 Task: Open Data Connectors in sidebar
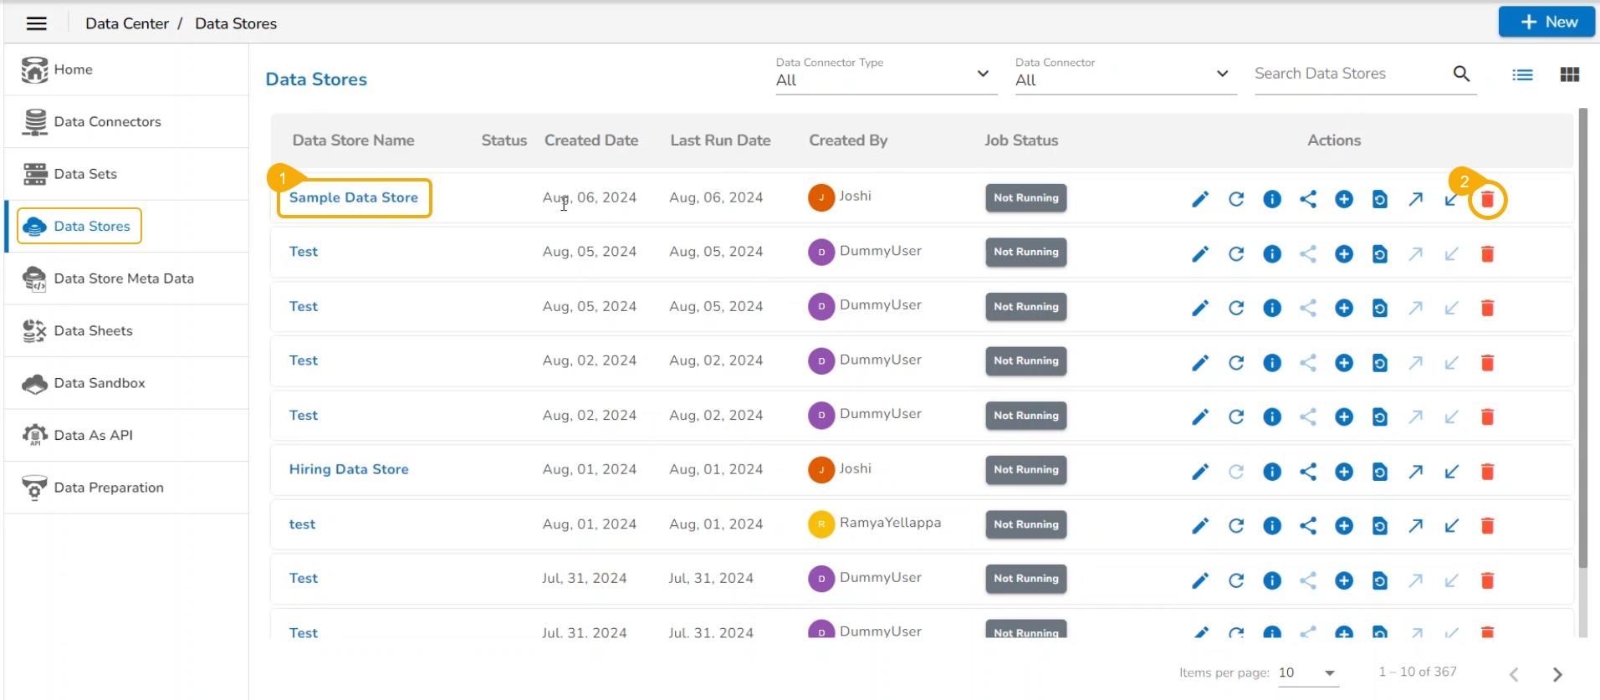pyautogui.click(x=107, y=122)
